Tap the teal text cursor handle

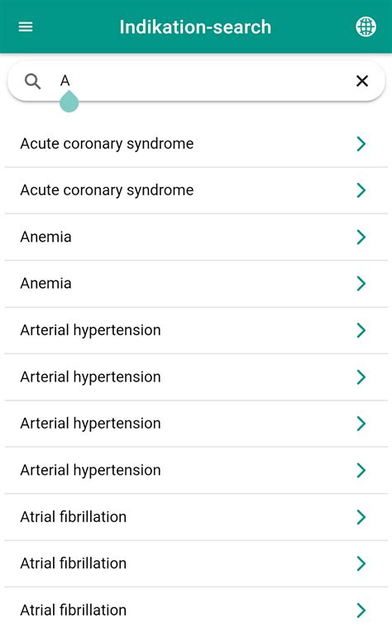tap(69, 102)
